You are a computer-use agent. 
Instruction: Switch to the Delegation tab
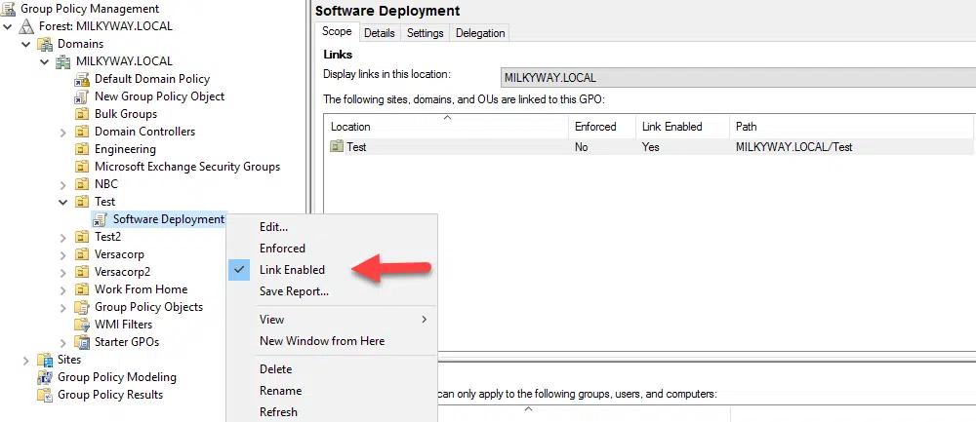[x=480, y=33]
